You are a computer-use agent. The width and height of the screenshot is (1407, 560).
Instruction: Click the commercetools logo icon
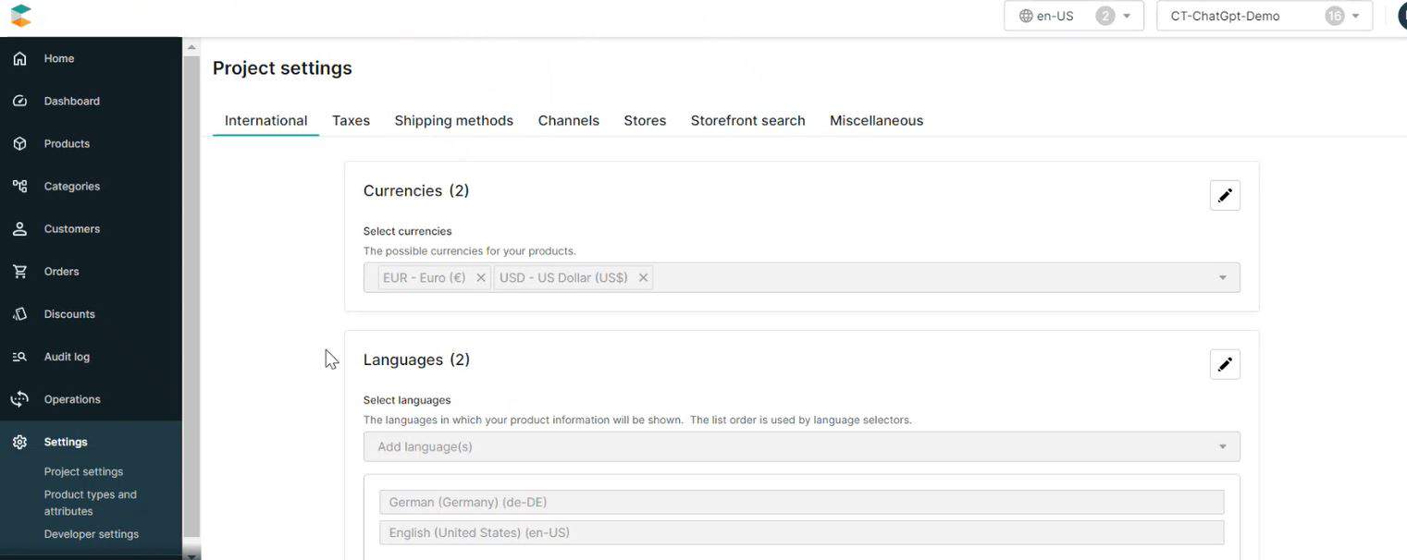click(20, 16)
